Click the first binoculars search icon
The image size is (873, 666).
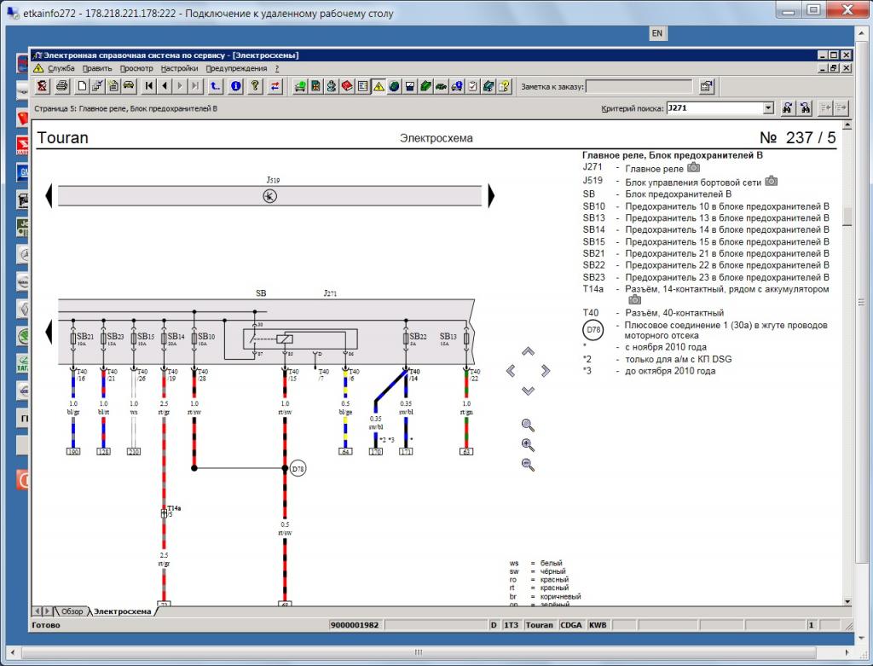pos(787,108)
